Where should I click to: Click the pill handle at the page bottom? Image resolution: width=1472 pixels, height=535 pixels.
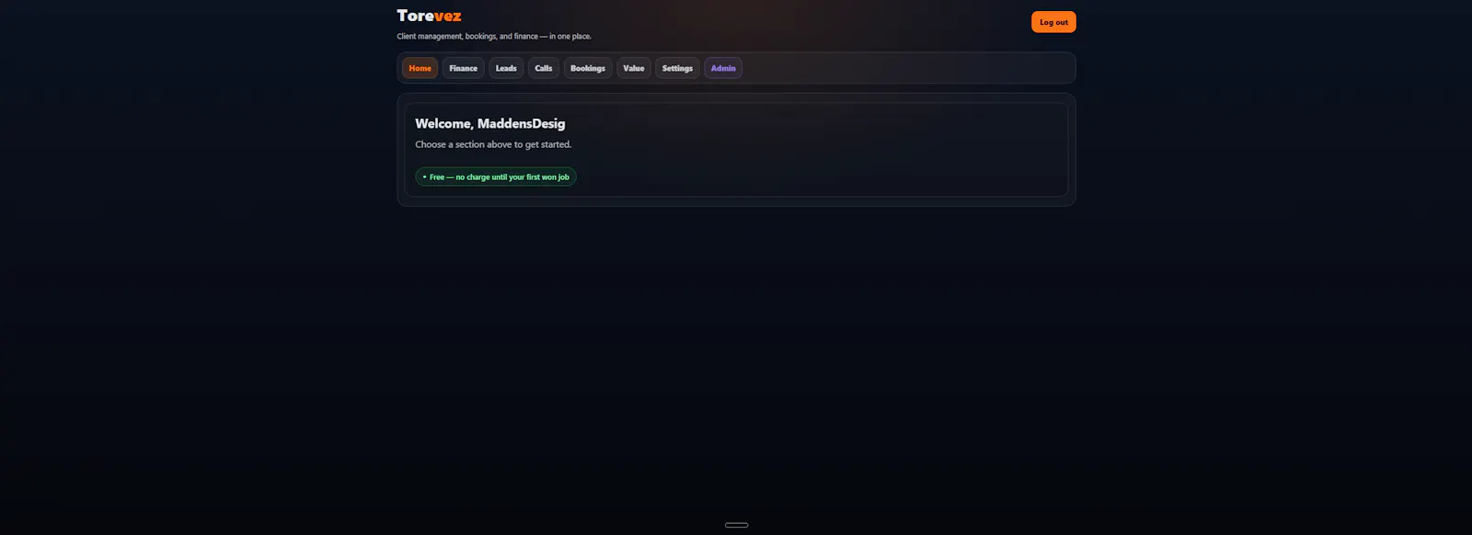736,525
